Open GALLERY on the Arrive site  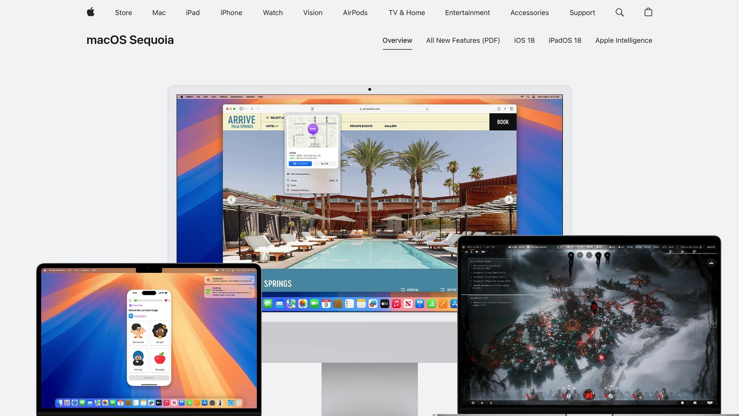point(390,126)
